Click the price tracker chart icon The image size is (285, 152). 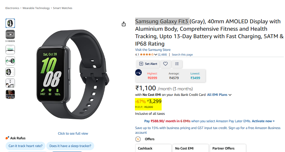[x=139, y=73]
